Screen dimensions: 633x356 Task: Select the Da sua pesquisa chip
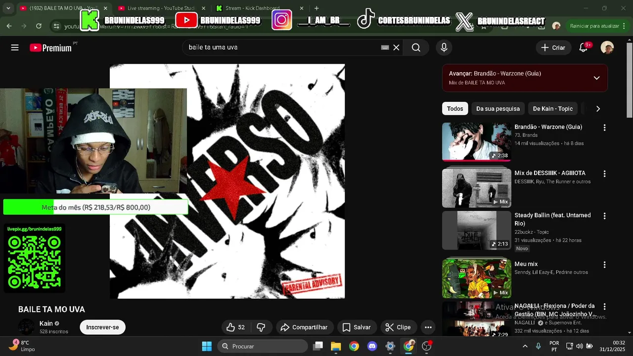click(x=498, y=109)
